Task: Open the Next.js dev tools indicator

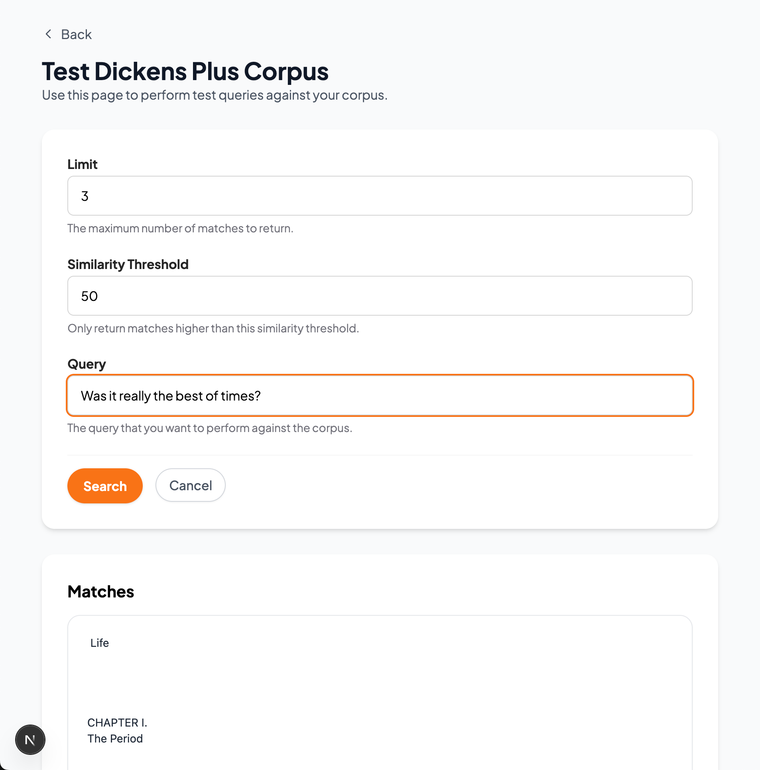Action: tap(30, 740)
